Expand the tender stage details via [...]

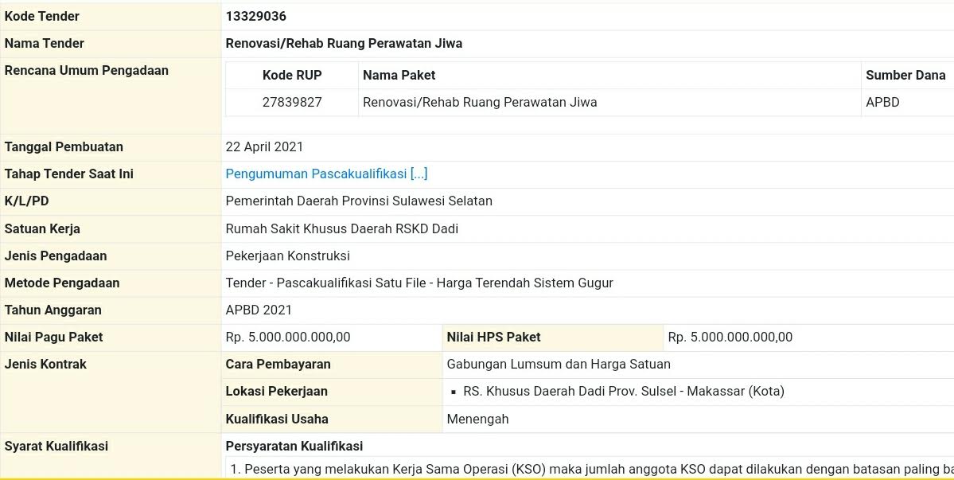[x=420, y=174]
